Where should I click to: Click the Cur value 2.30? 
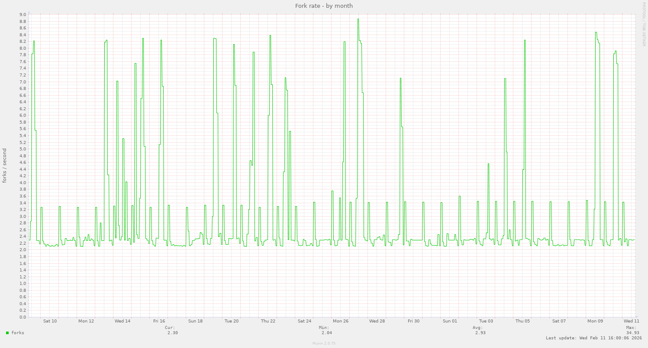(x=172, y=333)
